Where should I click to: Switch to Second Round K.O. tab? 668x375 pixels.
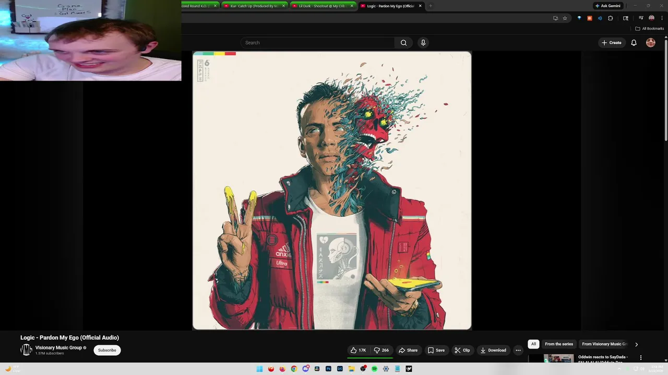[x=197, y=6]
